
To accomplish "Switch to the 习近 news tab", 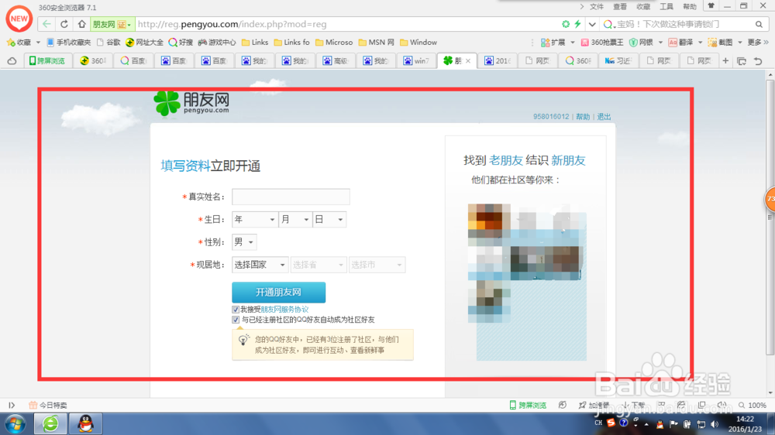I will 618,60.
